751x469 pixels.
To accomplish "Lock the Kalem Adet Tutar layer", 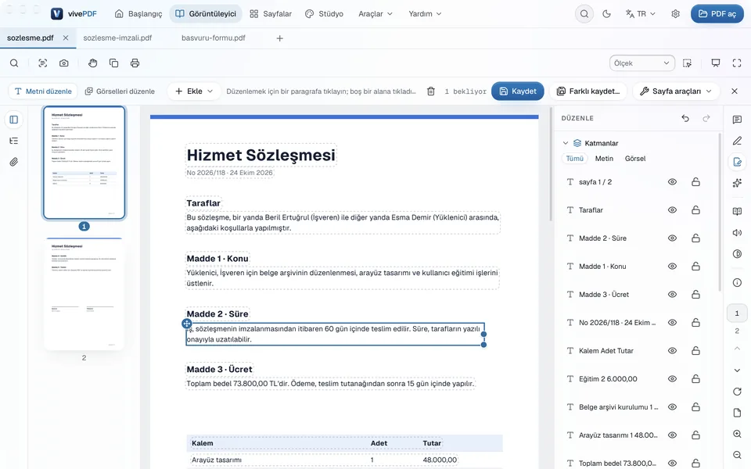I will coord(696,351).
